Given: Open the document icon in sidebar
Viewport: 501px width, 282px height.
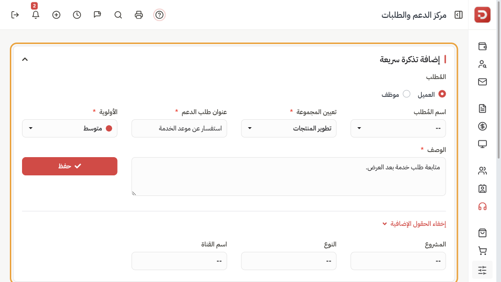Looking at the screenshot, I should 482,108.
